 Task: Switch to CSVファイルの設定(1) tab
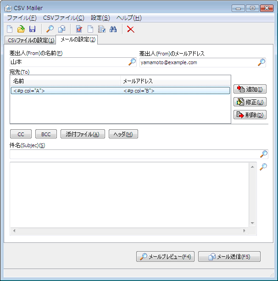[x=29, y=40]
